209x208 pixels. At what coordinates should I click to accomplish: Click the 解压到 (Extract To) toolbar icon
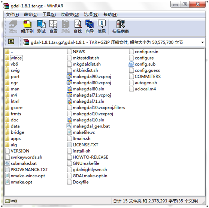point(27,27)
